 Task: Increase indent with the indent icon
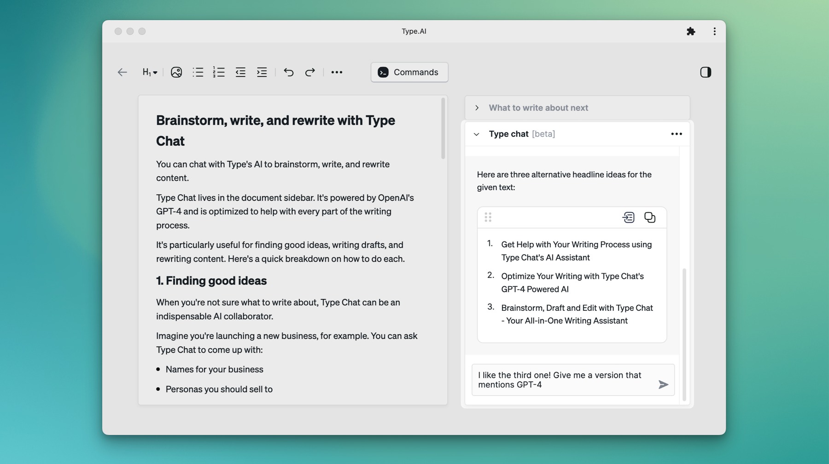click(x=262, y=72)
